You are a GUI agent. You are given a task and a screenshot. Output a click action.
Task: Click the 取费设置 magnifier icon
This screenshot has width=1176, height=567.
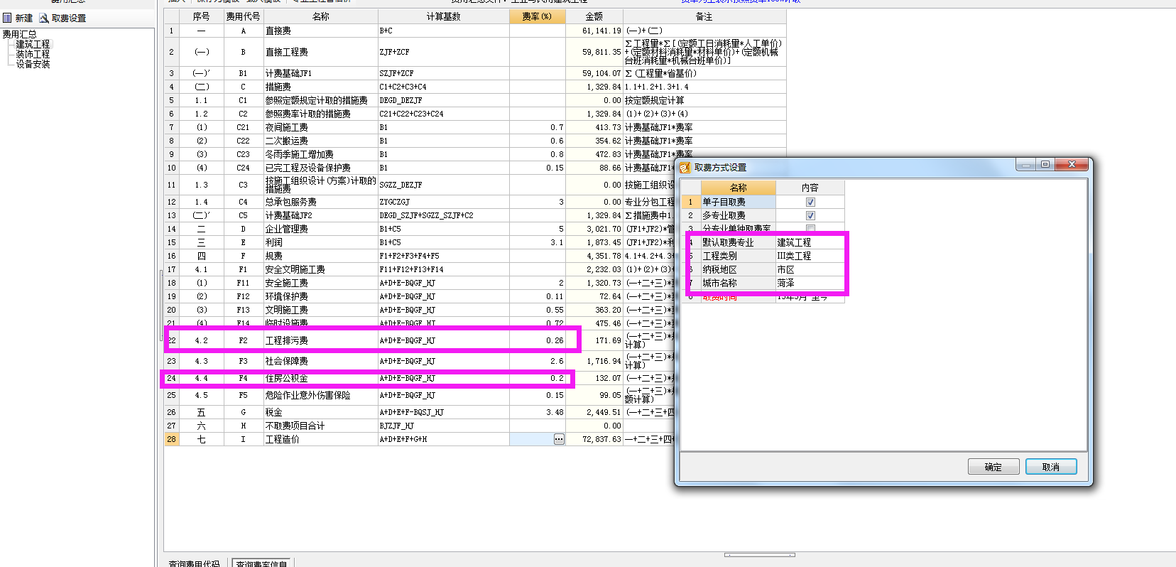pos(44,18)
